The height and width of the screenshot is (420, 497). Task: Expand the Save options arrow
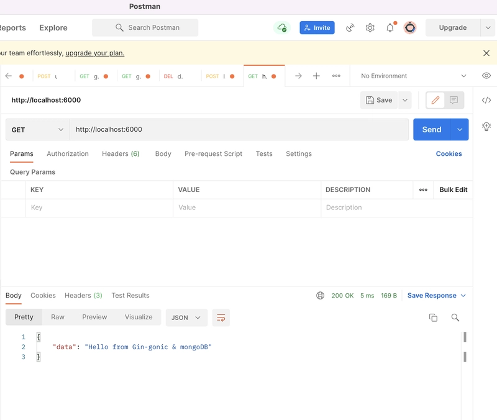click(x=405, y=100)
